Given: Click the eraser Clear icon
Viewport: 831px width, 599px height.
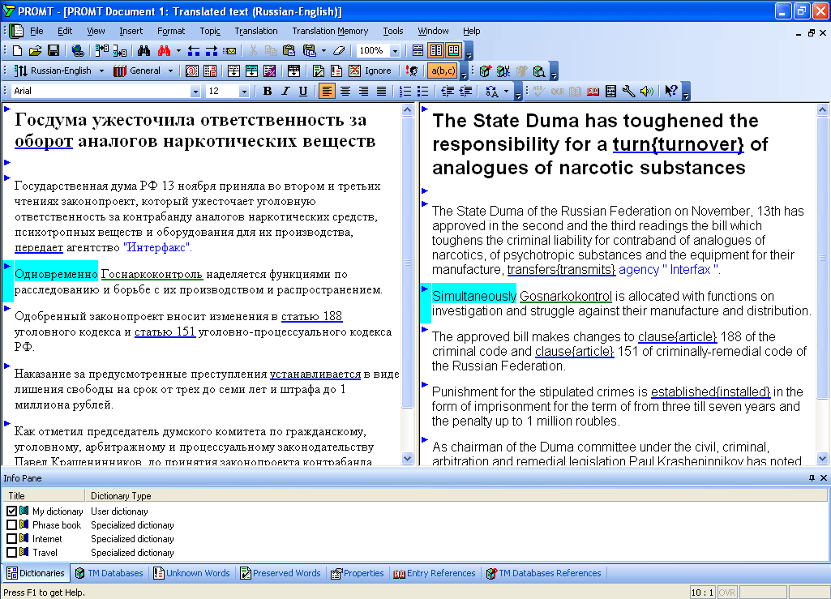Looking at the screenshot, I should tap(339, 51).
